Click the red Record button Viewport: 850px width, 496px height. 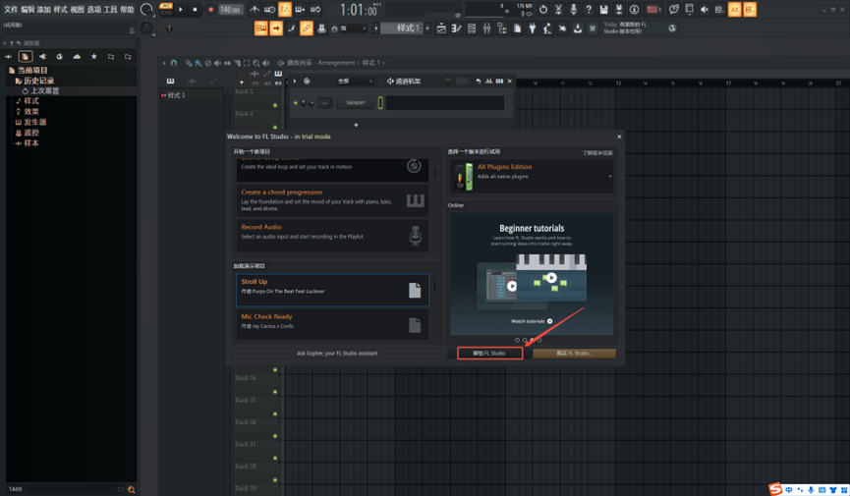(x=210, y=10)
